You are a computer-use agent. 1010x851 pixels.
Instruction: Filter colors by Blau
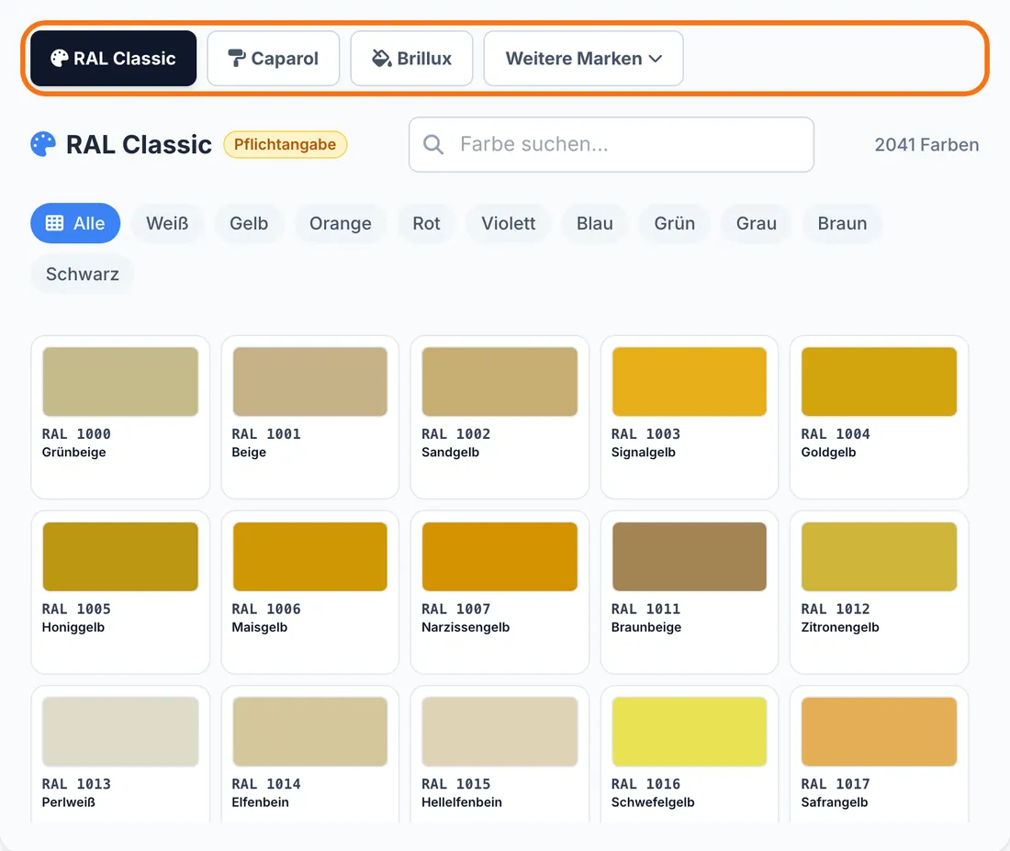[595, 223]
